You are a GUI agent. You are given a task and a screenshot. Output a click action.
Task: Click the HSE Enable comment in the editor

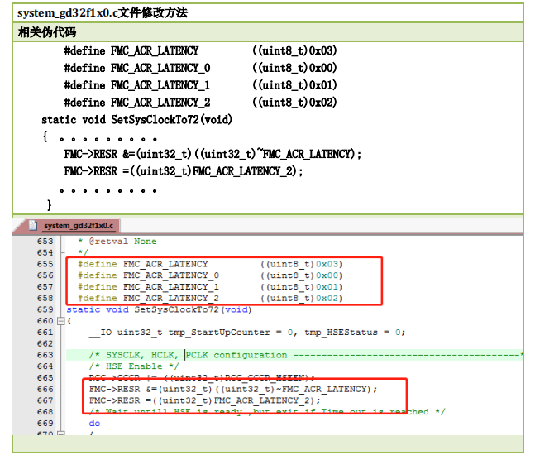click(133, 366)
